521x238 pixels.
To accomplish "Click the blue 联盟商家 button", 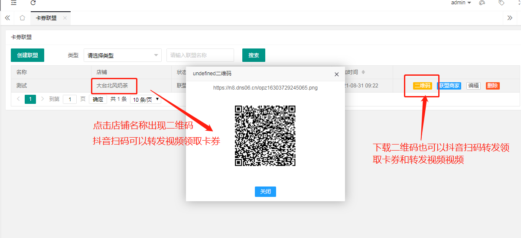I will pos(449,86).
